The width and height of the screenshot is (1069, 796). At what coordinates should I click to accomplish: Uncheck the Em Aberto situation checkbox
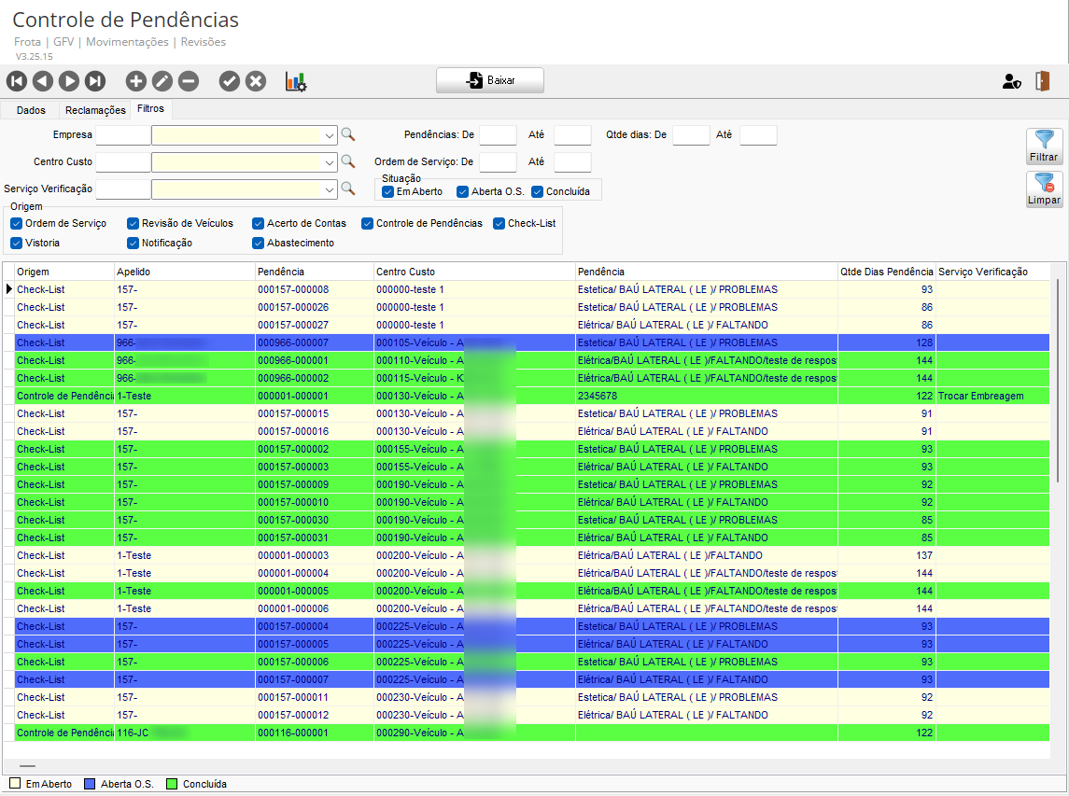pyautogui.click(x=388, y=192)
